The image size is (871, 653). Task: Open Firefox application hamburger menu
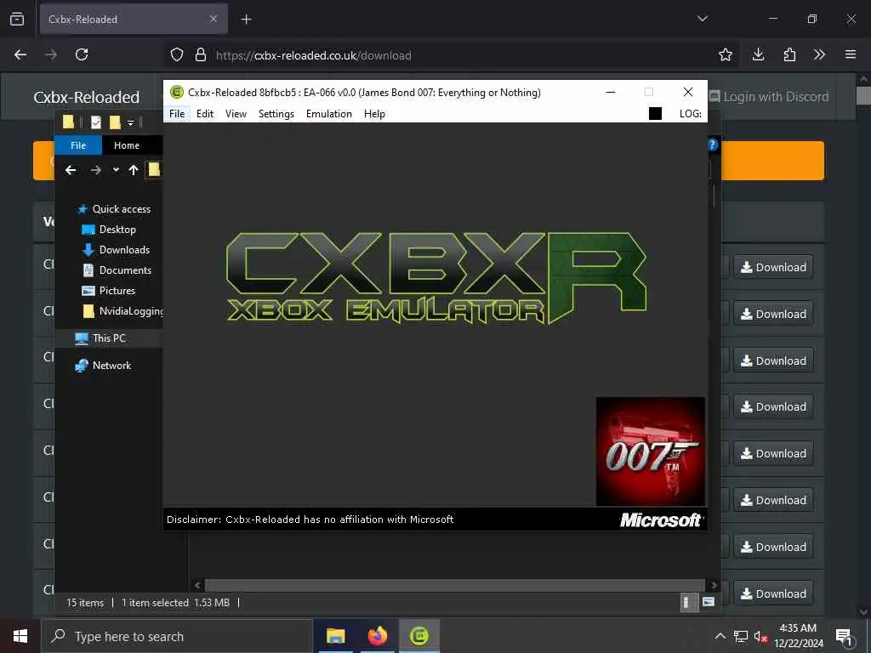[851, 54]
